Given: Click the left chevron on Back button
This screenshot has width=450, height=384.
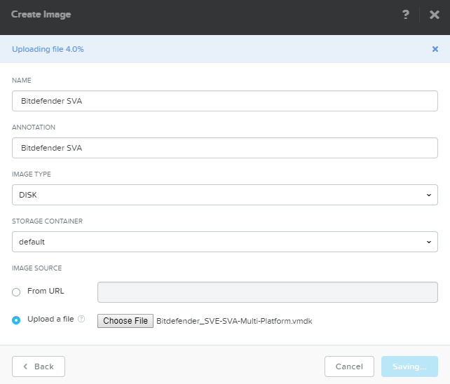Looking at the screenshot, I should click(26, 366).
